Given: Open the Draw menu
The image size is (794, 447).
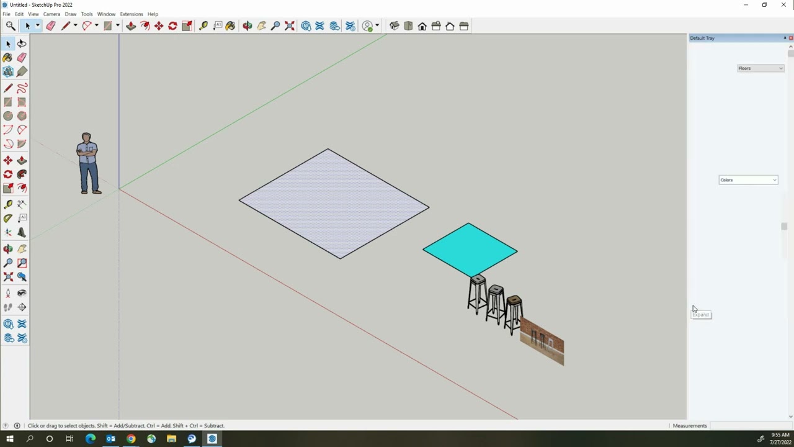Looking at the screenshot, I should (71, 14).
